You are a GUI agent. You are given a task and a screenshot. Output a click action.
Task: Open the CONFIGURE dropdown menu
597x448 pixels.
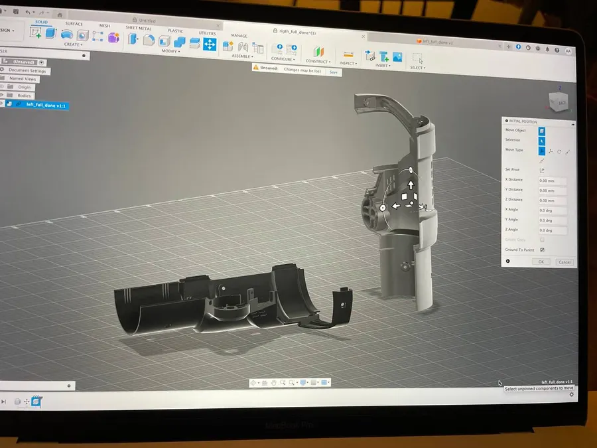(x=283, y=59)
